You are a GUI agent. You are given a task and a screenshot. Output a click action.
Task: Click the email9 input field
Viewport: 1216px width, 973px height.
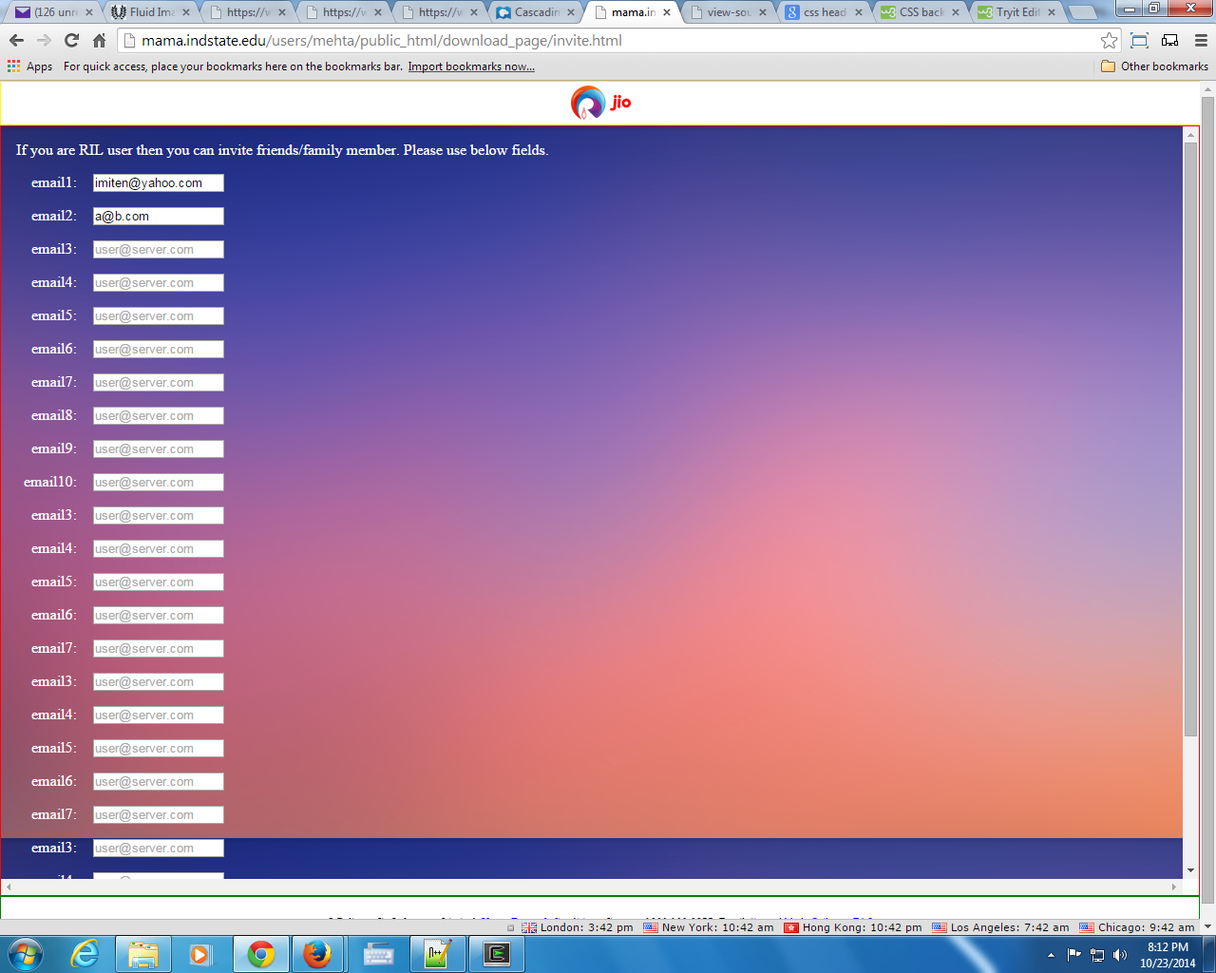click(159, 449)
